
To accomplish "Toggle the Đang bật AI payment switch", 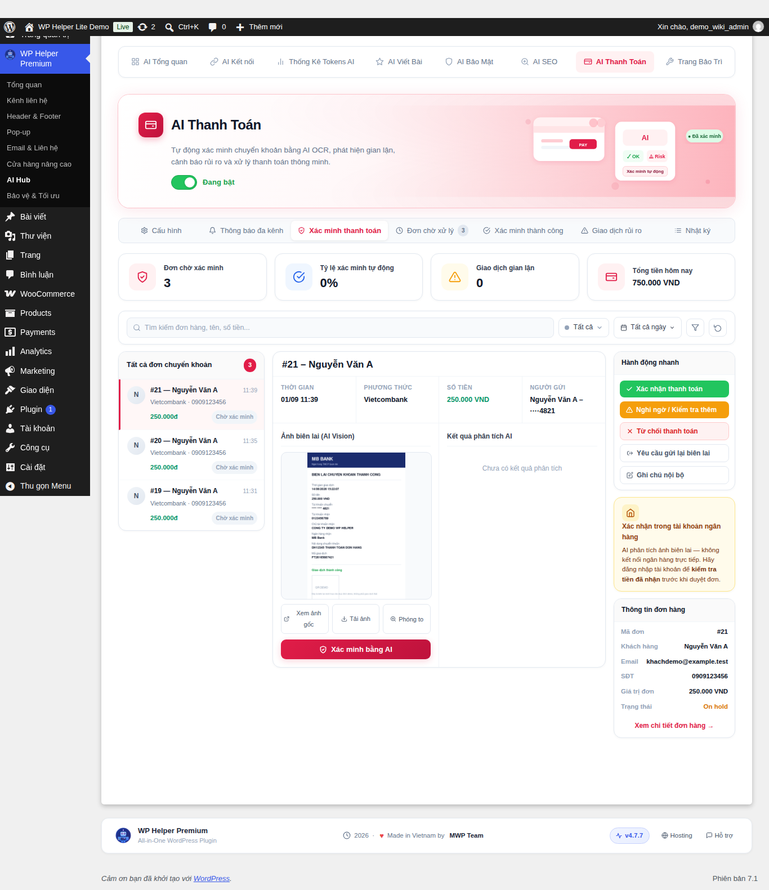I will coord(184,182).
